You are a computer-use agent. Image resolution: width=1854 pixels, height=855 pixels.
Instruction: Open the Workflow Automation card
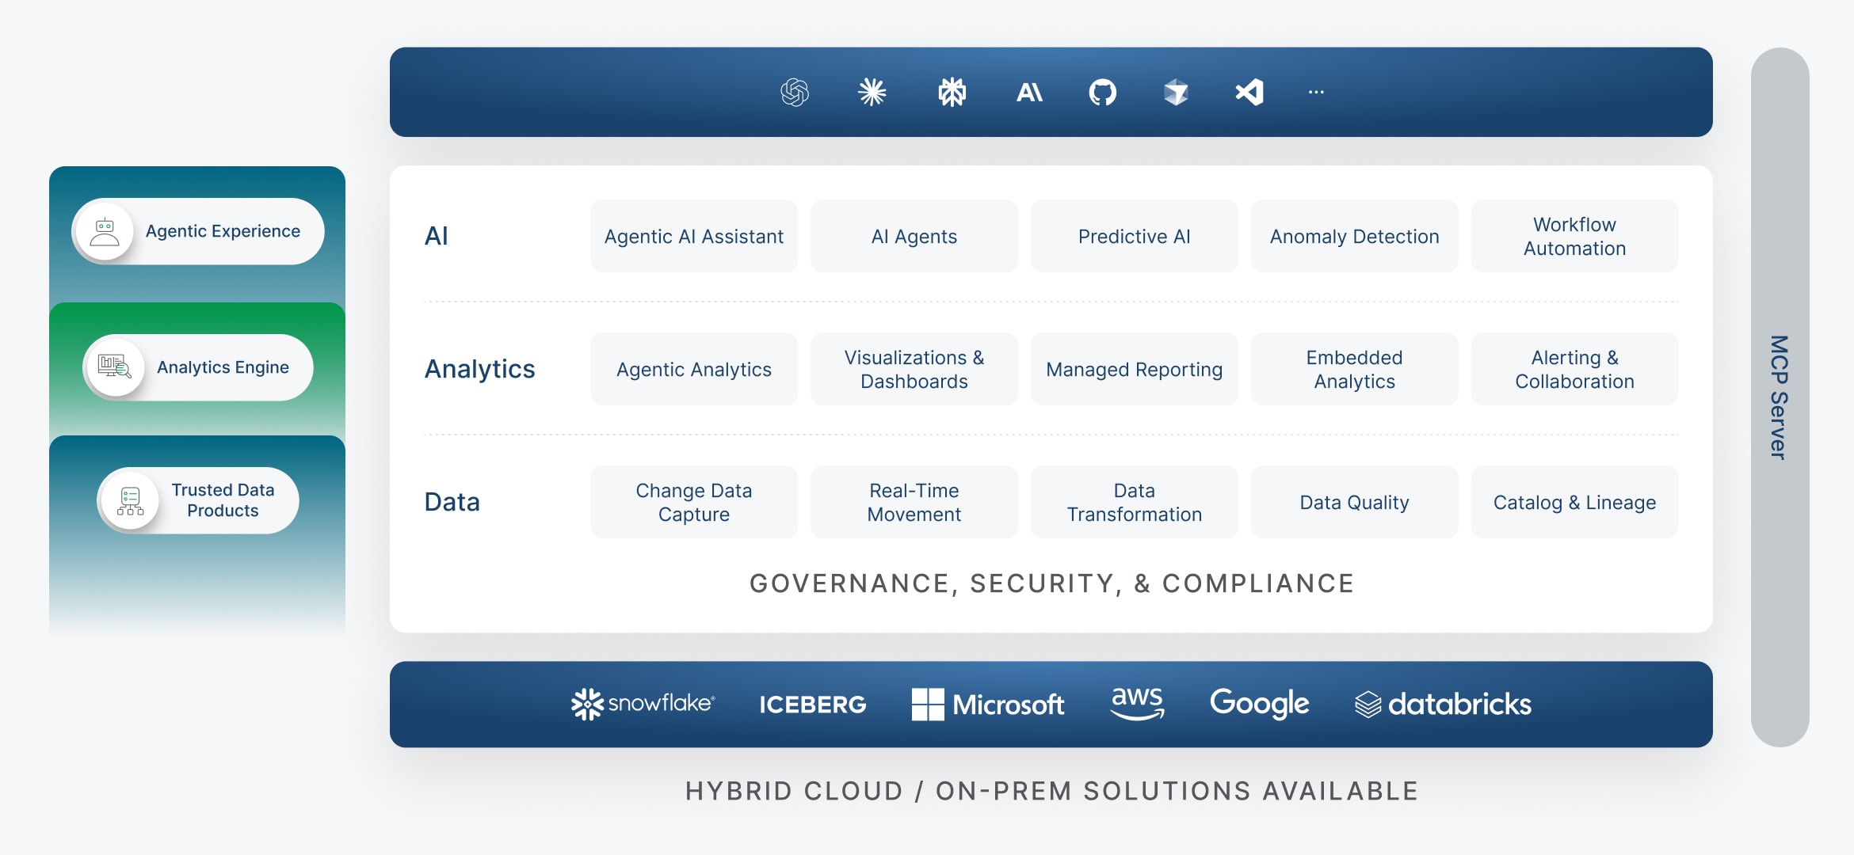pos(1574,235)
